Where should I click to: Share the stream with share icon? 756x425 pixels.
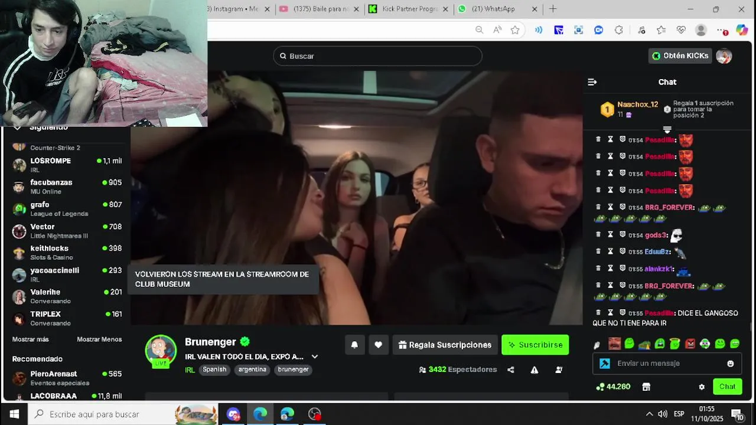(511, 370)
